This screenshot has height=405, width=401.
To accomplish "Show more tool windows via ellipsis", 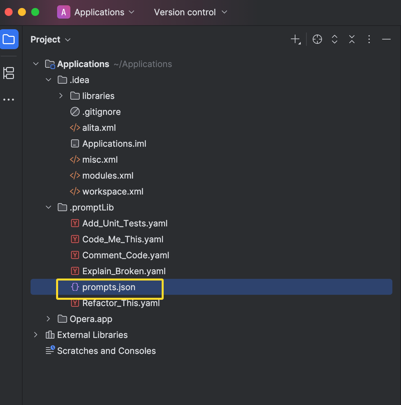I will click(9, 100).
